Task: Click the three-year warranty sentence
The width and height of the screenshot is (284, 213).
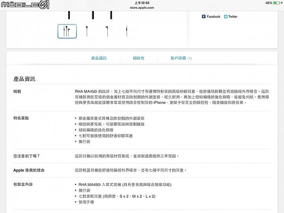Action: (x=127, y=156)
